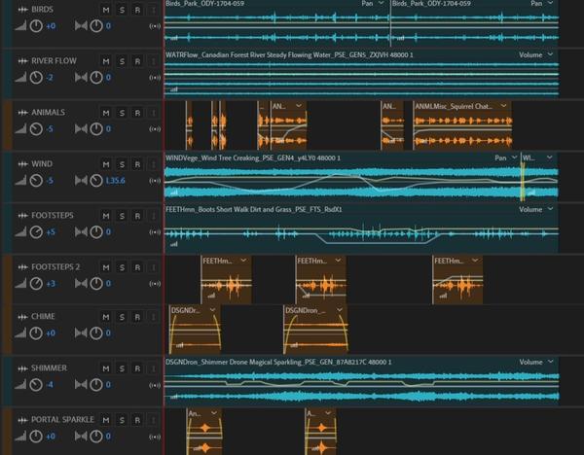This screenshot has height=455, width=584.
Task: Click the PORTAL SPARKLE pan balance icon
Action: [x=80, y=437]
